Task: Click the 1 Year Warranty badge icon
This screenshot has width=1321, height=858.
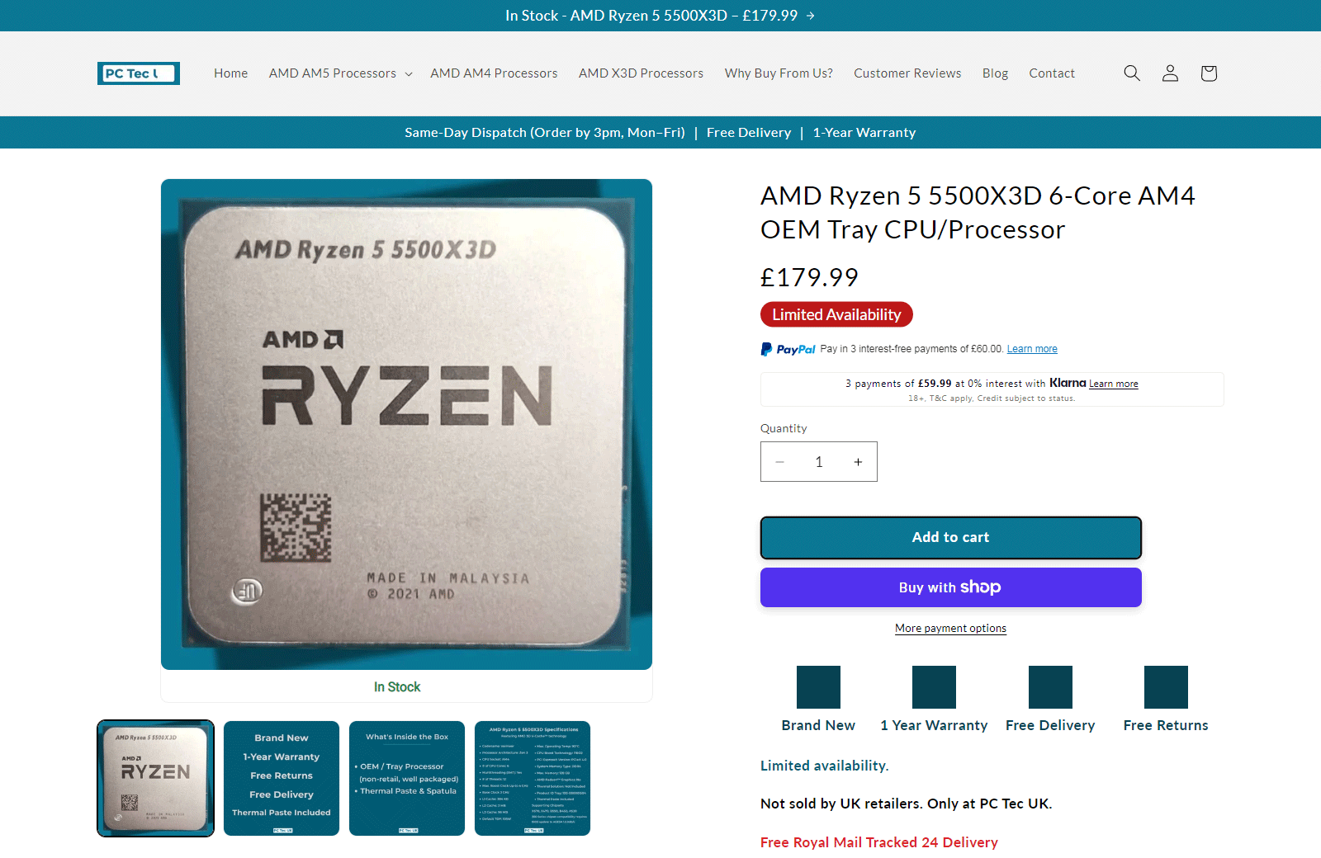Action: (934, 687)
